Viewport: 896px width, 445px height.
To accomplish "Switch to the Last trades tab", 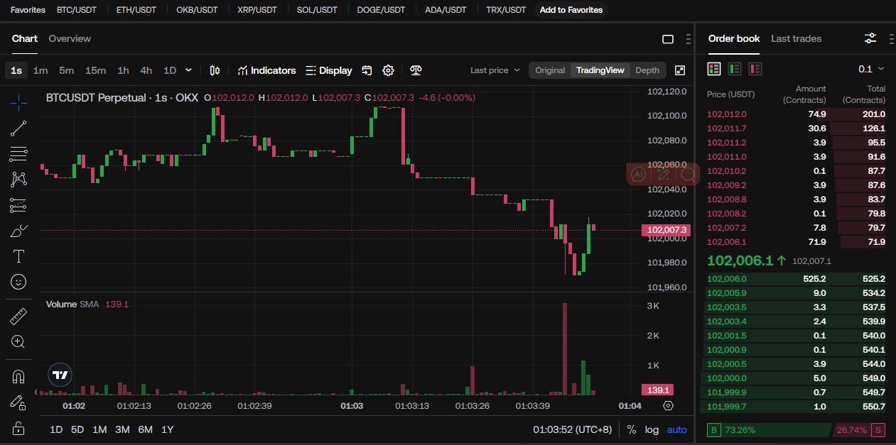I will pyautogui.click(x=796, y=38).
